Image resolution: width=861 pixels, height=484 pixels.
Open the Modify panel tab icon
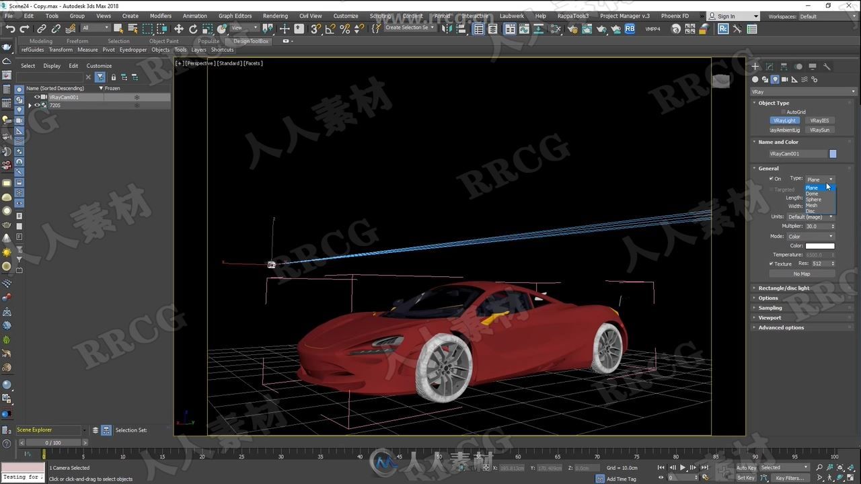(x=770, y=67)
